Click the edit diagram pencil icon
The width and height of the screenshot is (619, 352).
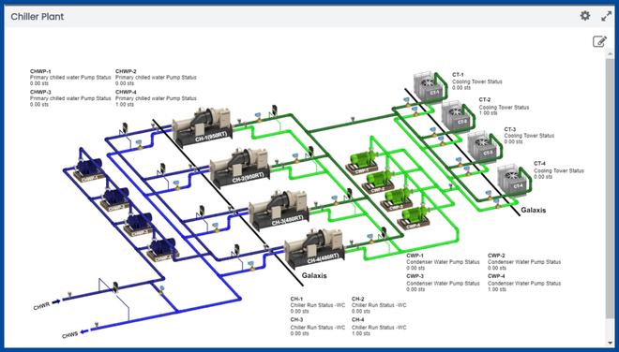[599, 41]
